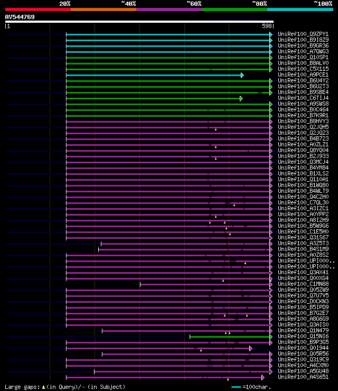Select the UniRef100_B9SBE4 label
This screenshot has height=391, width=338.
click(303, 92)
